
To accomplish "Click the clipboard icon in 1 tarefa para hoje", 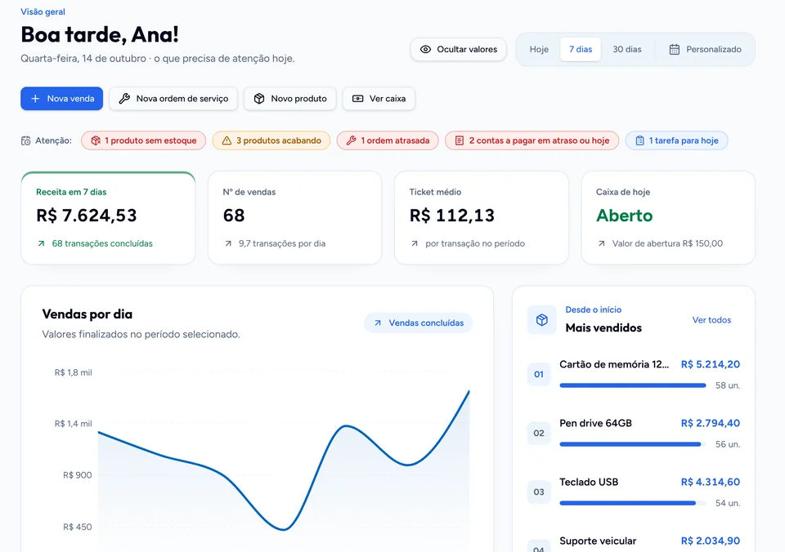I will tap(639, 140).
